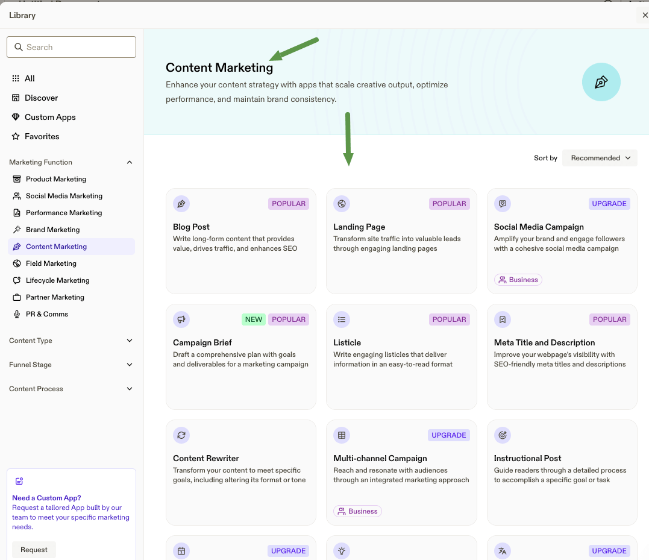This screenshot has width=649, height=560.
Task: Open the Instructional Post card title
Action: pyautogui.click(x=527, y=458)
